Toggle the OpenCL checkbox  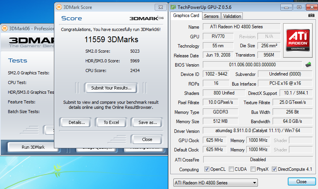(x=207, y=169)
